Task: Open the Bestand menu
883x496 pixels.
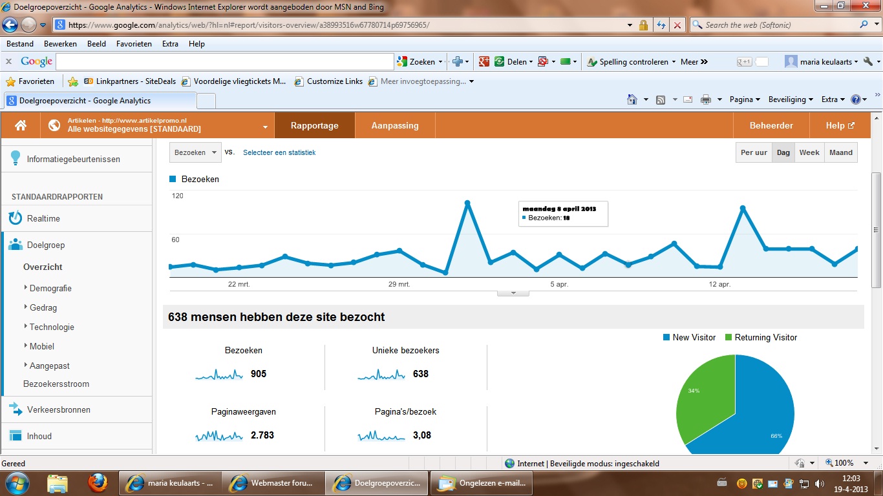Action: (20, 44)
